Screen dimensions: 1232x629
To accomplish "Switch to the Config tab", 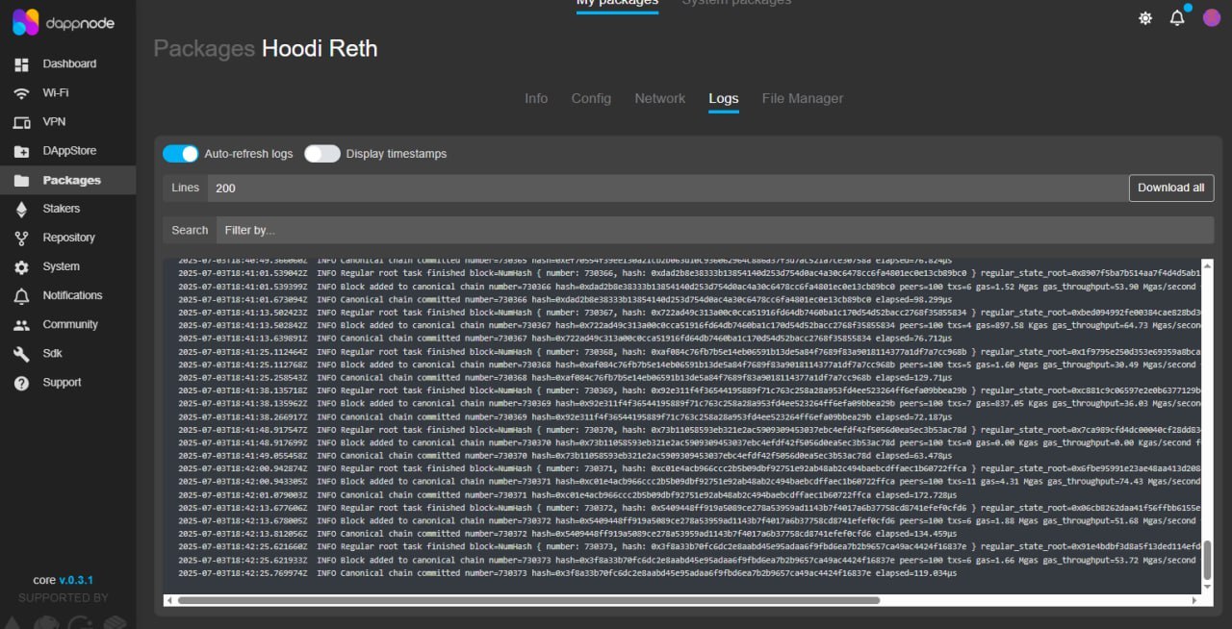I will [x=591, y=98].
